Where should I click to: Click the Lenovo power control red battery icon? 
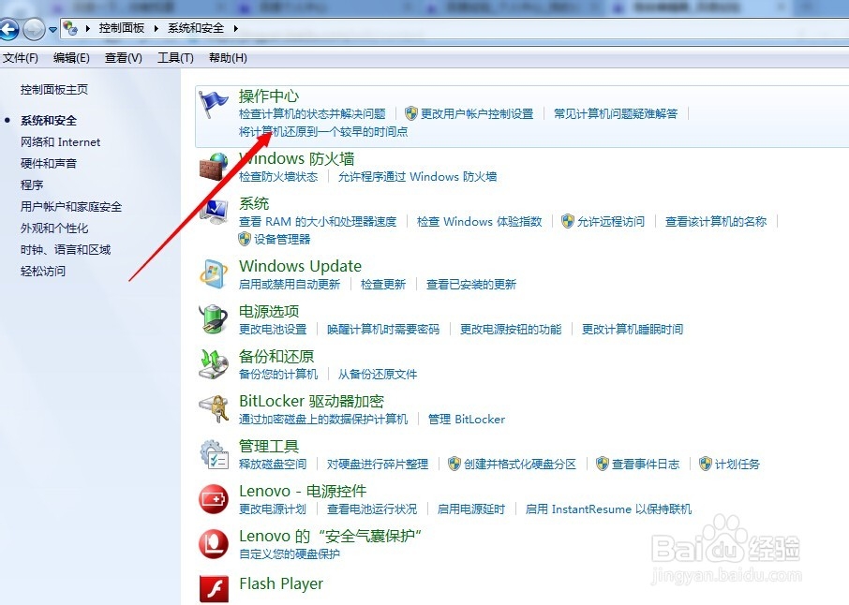214,498
